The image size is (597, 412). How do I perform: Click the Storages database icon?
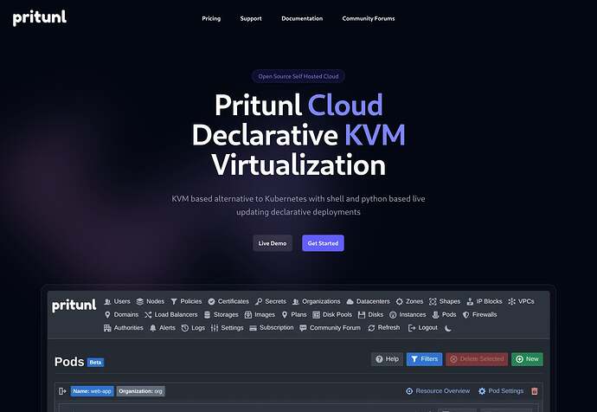pyautogui.click(x=207, y=315)
